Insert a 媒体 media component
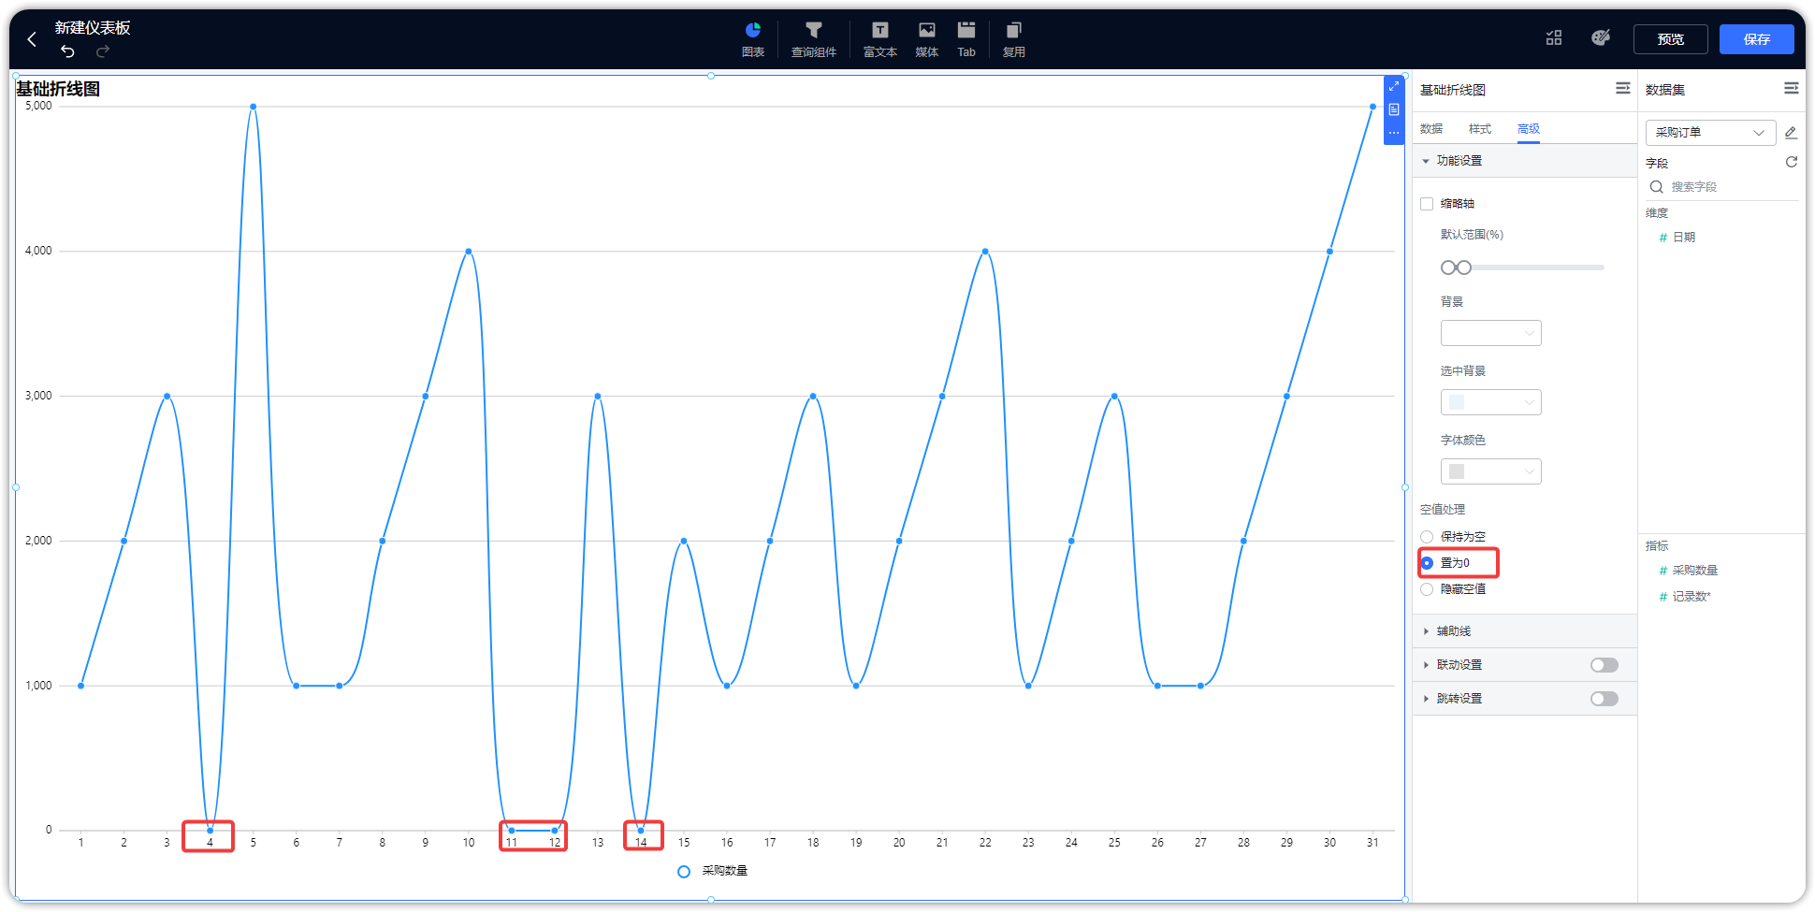Image resolution: width=1815 pixels, height=912 pixels. [927, 39]
